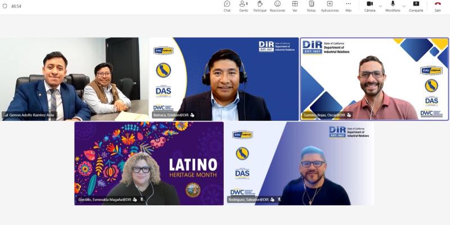Open meeting Notas

tap(312, 6)
